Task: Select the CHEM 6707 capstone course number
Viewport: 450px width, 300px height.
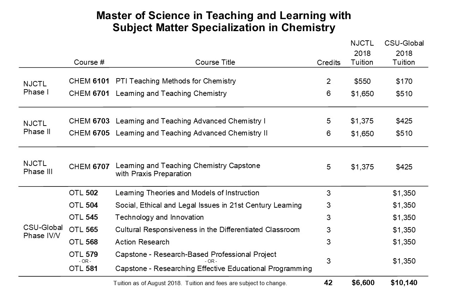Action: pyautogui.click(x=89, y=166)
